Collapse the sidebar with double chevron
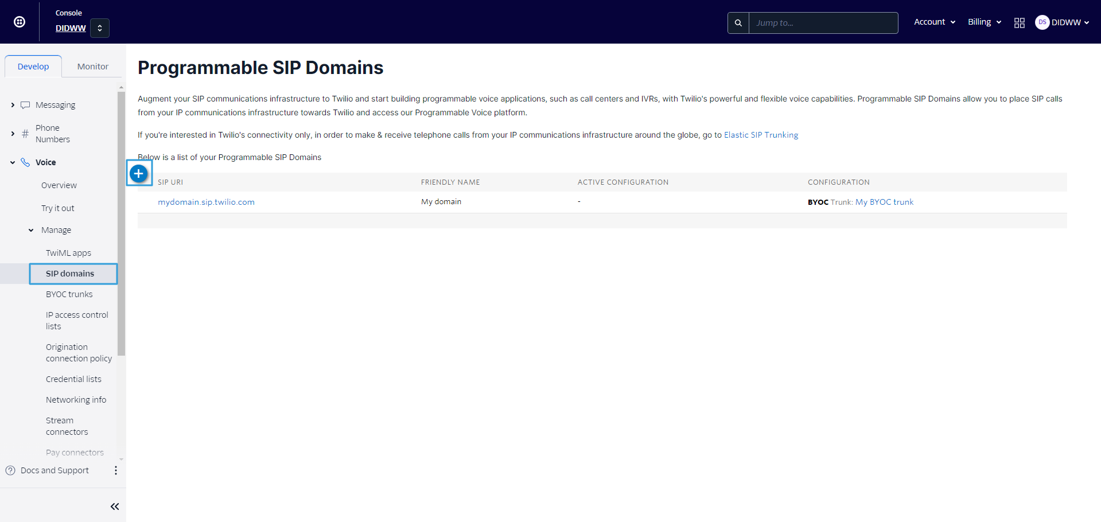 pyautogui.click(x=115, y=507)
